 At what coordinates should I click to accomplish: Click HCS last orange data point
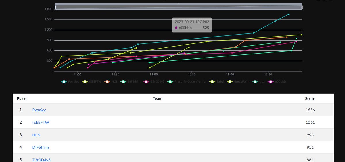(x=287, y=37)
